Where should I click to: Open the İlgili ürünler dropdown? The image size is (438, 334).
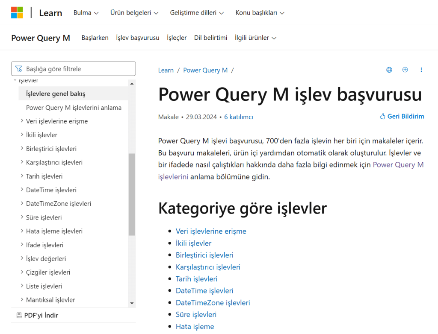coord(255,38)
